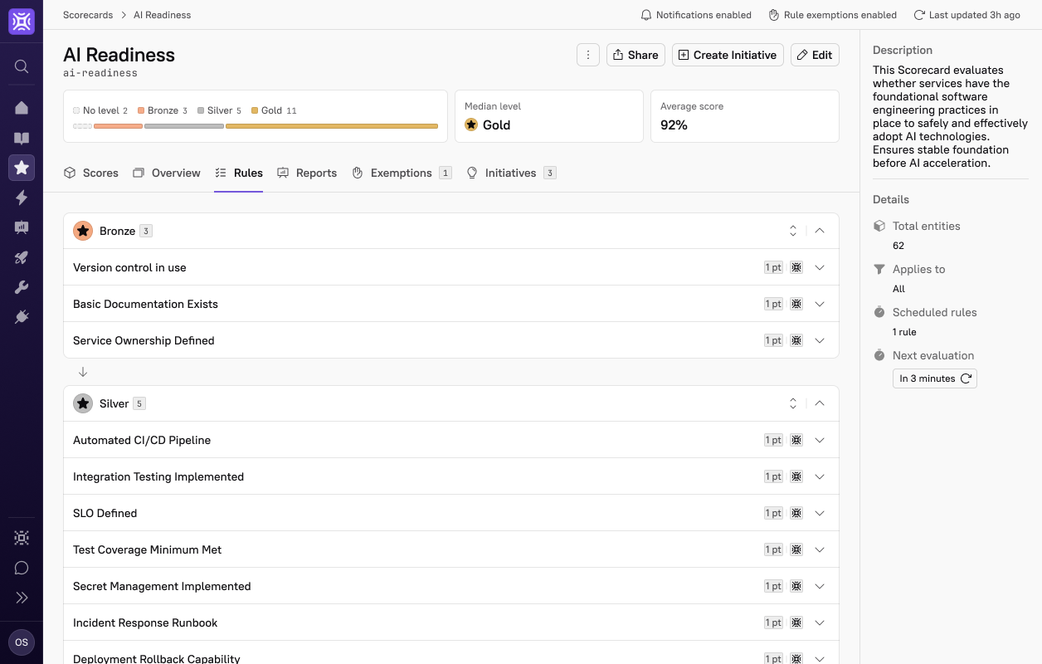Click the search icon in sidebar

(x=22, y=66)
